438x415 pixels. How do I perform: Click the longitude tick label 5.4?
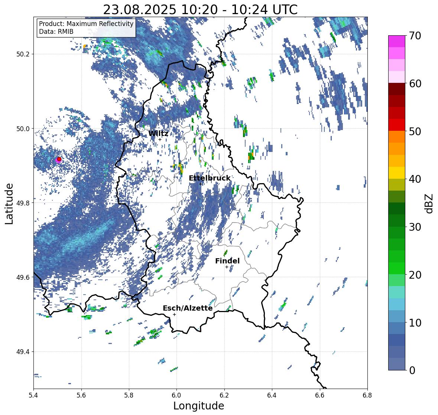33,395
